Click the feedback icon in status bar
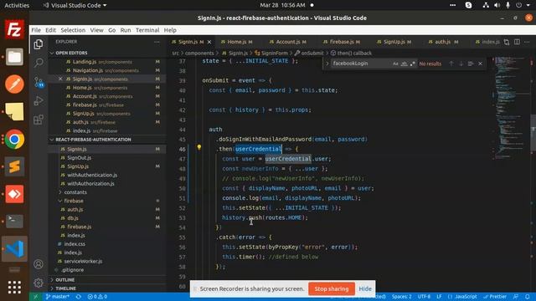The width and height of the screenshot is (536, 301). tap(516, 297)
